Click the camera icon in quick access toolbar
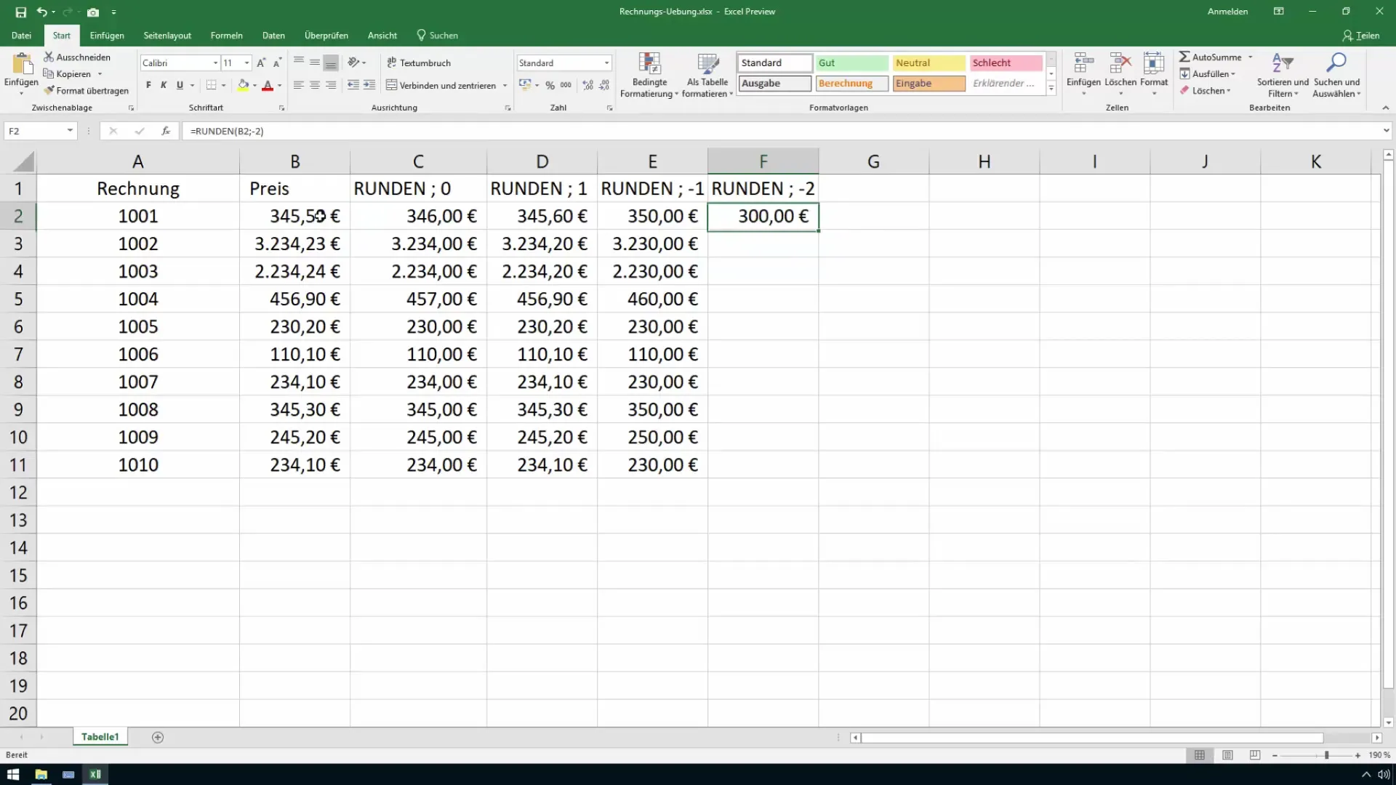This screenshot has height=785, width=1396. pos(93,12)
